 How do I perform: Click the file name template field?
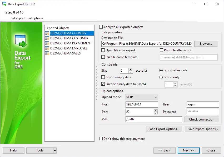click(x=189, y=57)
